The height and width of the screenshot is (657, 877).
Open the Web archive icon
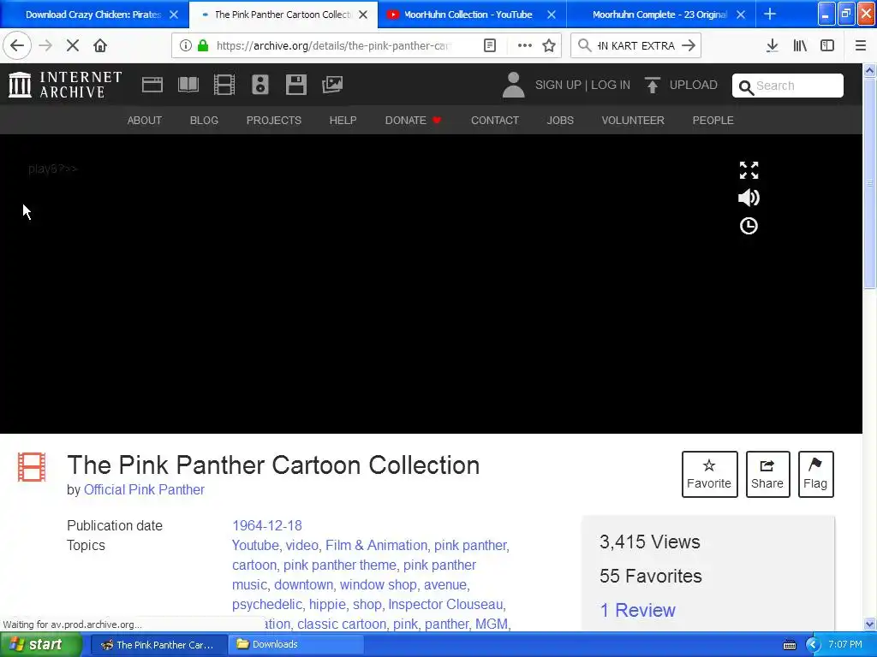152,85
